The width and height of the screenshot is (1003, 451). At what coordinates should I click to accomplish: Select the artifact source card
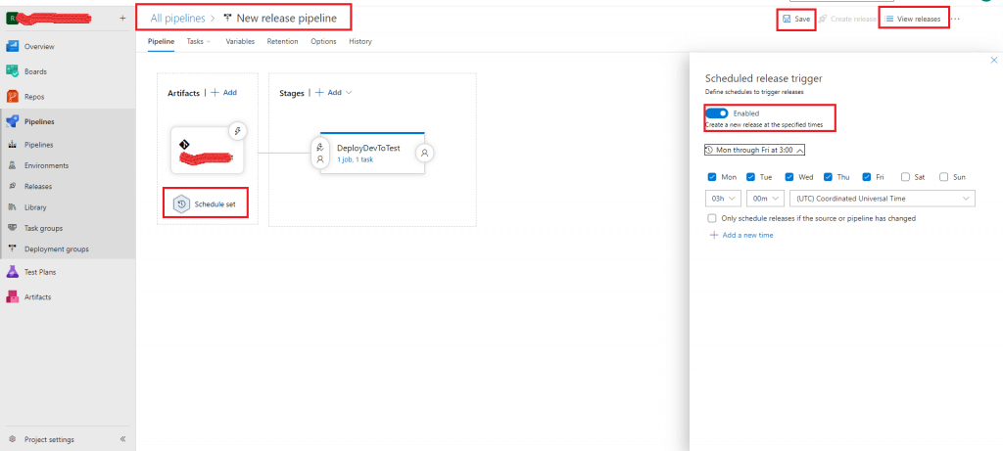(x=208, y=150)
